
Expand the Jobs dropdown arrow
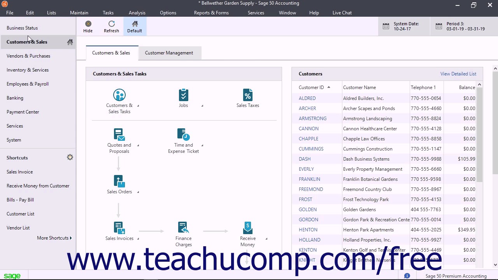click(x=202, y=106)
